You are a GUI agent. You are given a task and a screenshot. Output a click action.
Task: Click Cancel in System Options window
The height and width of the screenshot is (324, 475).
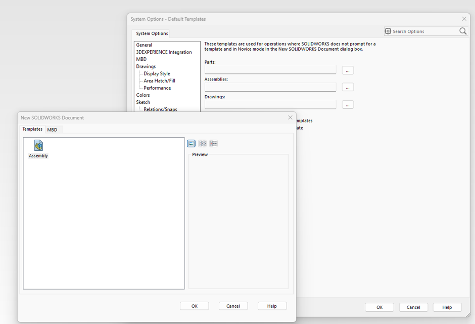(413, 307)
